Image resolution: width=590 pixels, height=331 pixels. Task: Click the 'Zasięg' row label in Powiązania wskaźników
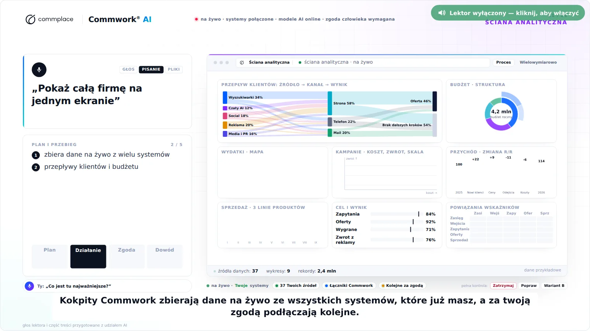tap(457, 218)
